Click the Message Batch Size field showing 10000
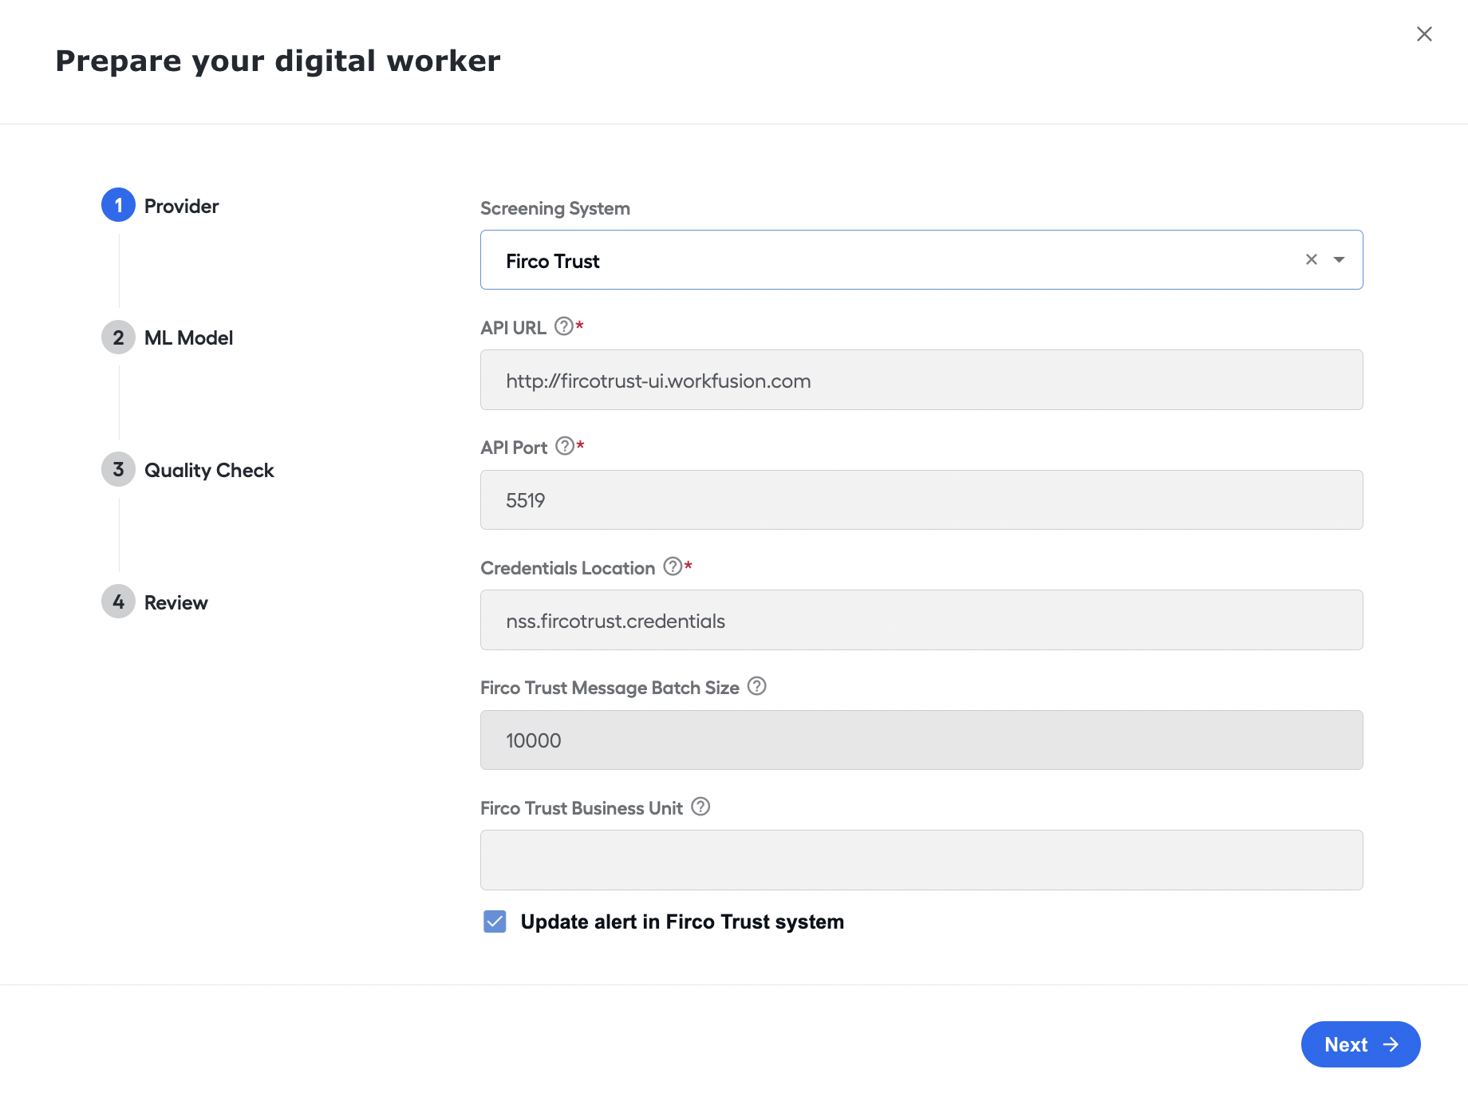1468x1093 pixels. pos(921,740)
